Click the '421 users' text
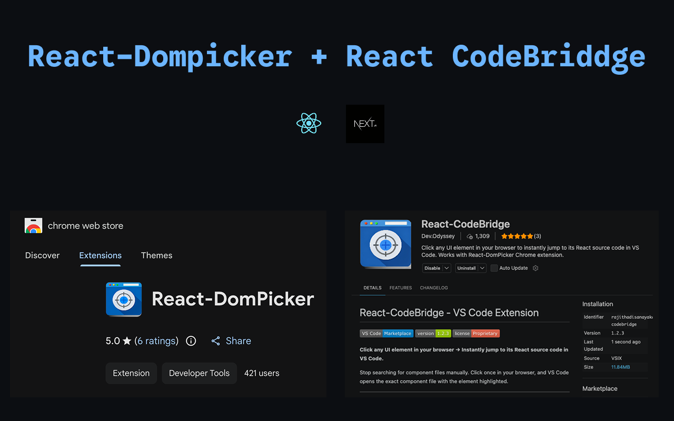This screenshot has height=421, width=674. [262, 373]
